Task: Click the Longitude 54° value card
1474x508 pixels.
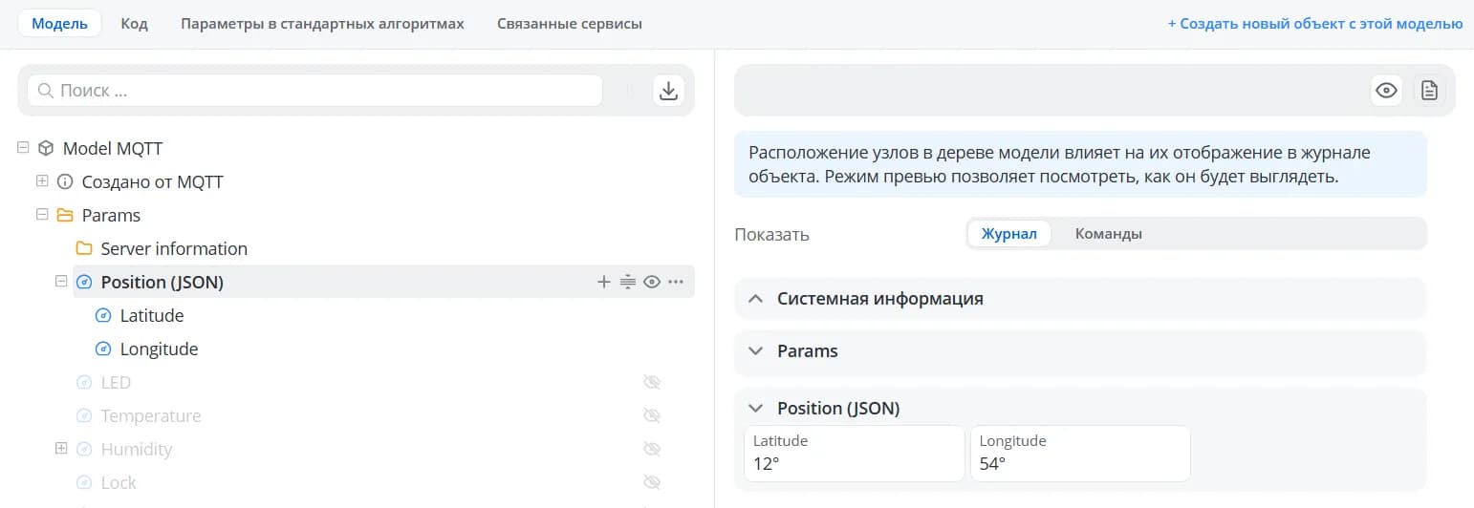Action: click(x=1081, y=454)
